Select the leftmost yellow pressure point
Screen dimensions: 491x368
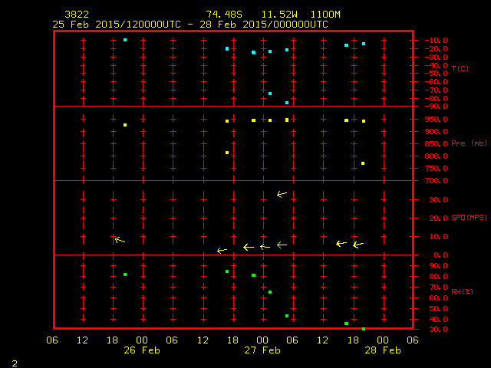(x=125, y=125)
